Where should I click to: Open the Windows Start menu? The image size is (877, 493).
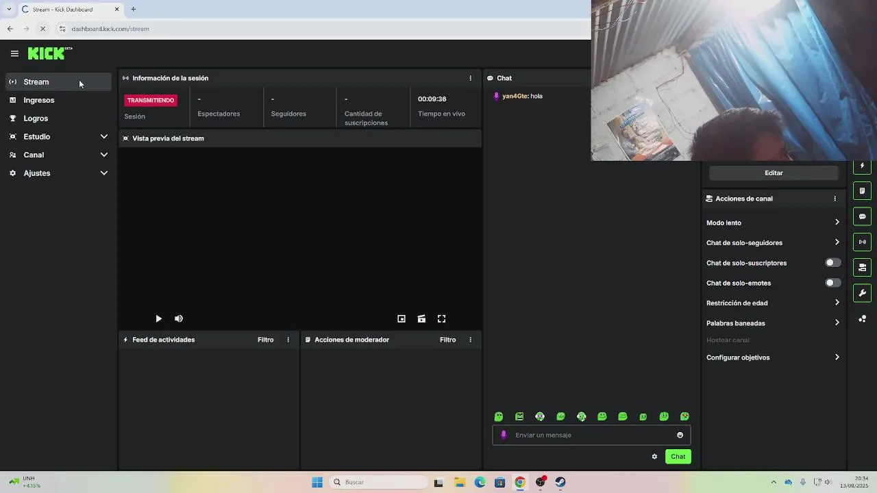click(x=317, y=482)
